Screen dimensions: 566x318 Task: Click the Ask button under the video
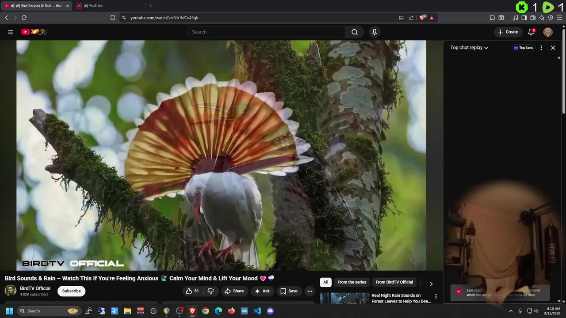tap(262, 291)
